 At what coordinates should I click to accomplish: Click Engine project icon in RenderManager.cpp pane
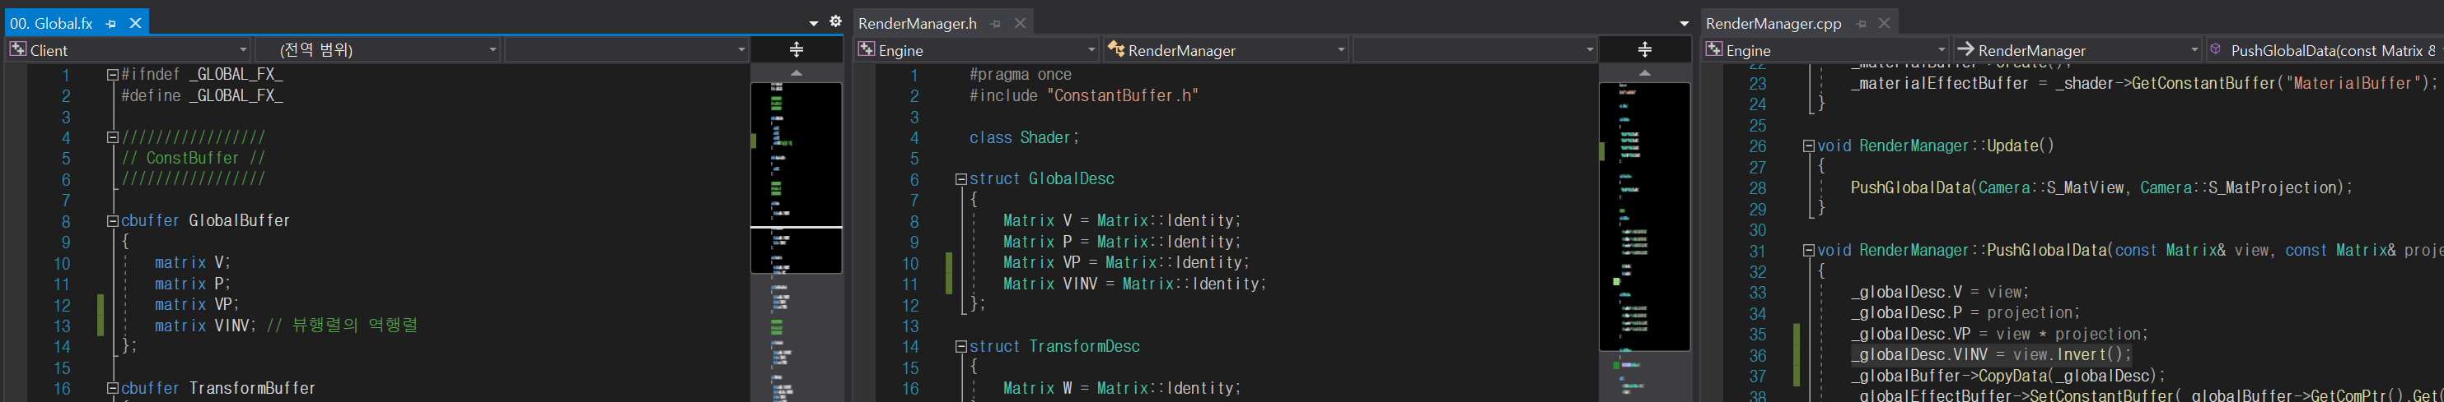[x=1714, y=49]
